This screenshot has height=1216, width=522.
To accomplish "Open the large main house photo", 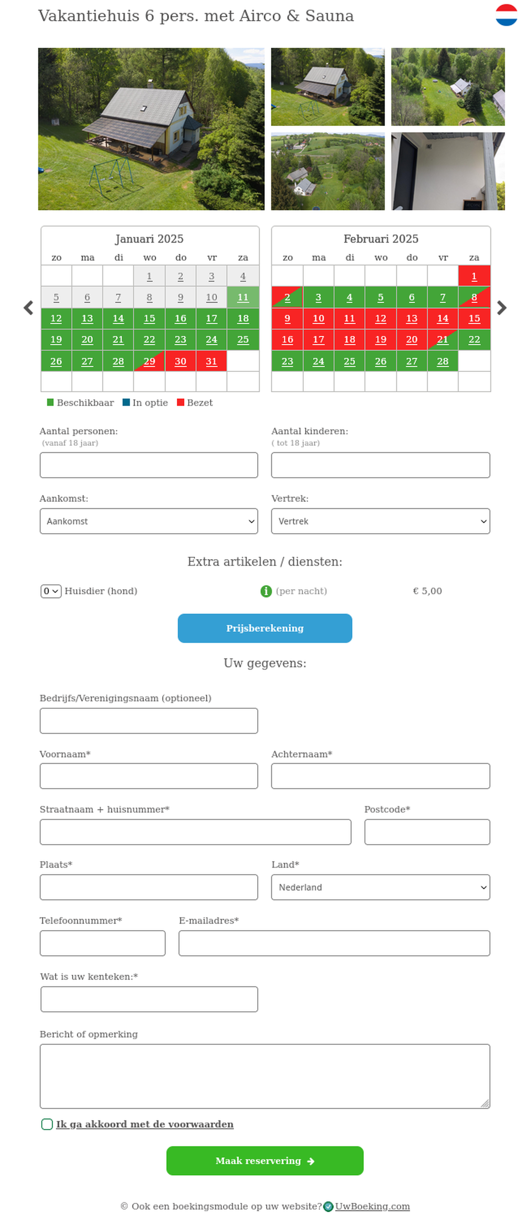I will coord(151,128).
